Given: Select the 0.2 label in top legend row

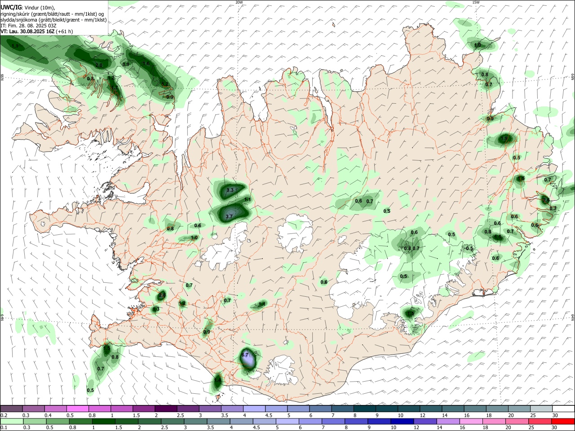Looking at the screenshot, I should 4,415.
